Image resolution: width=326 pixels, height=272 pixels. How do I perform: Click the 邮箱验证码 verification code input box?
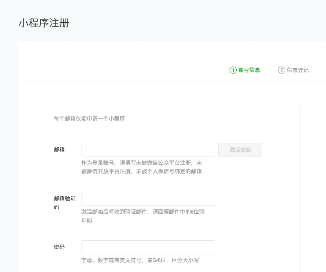point(148,198)
